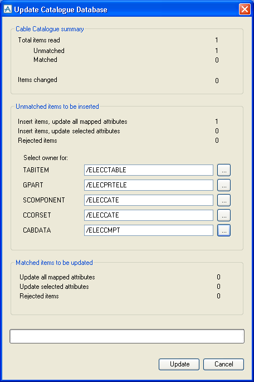Screen dimensions: 254x382
Task: Open the browse button for CABDATA owner
Action: (x=224, y=230)
